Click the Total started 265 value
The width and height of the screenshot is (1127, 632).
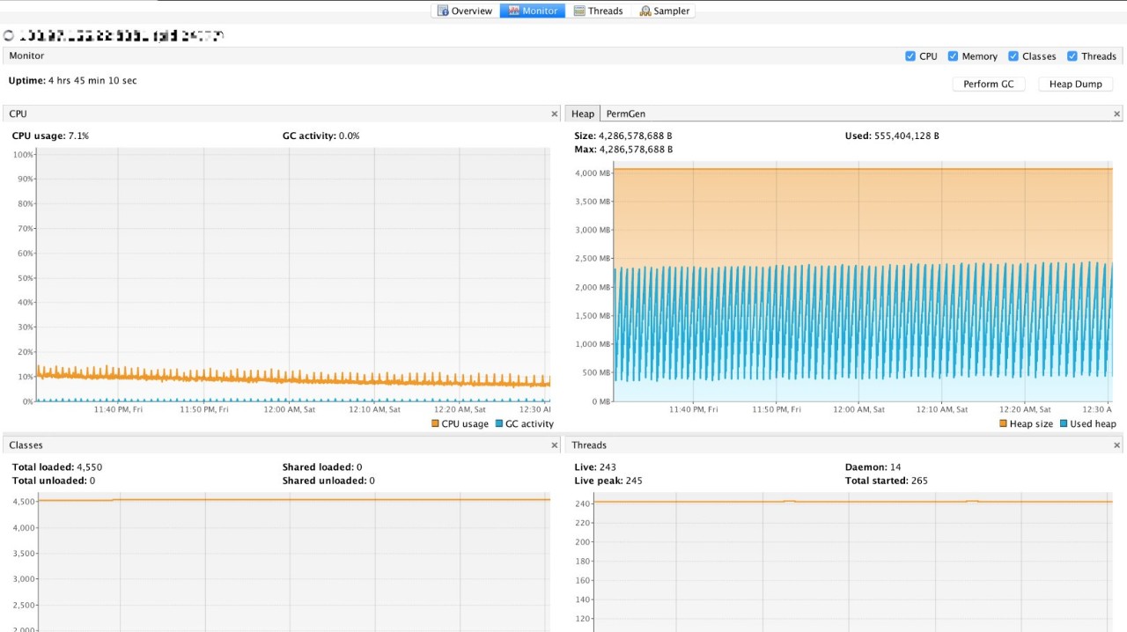point(918,481)
